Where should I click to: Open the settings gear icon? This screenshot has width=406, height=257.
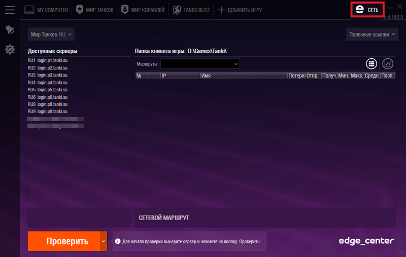10,49
